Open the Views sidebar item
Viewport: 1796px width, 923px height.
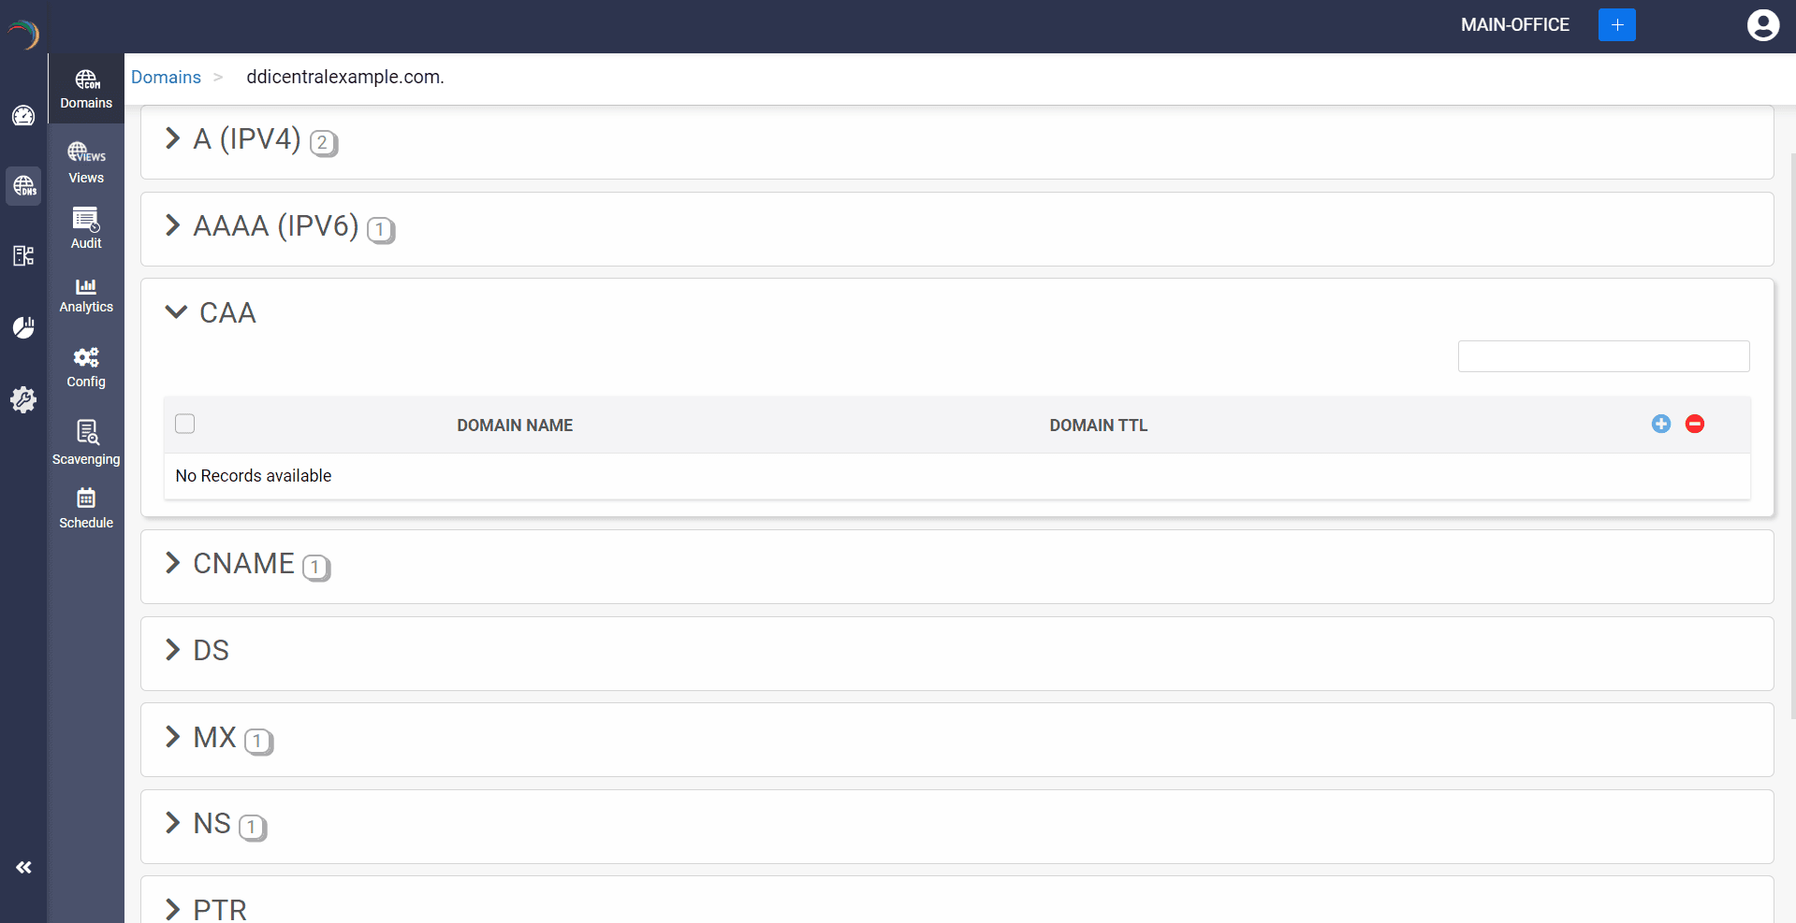point(86,164)
